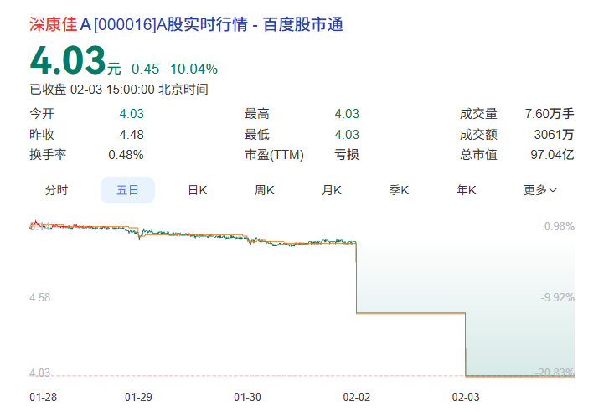Image resolution: width=614 pixels, height=412 pixels.
Task: Click the 4.58 price axis label
Action: click(40, 297)
